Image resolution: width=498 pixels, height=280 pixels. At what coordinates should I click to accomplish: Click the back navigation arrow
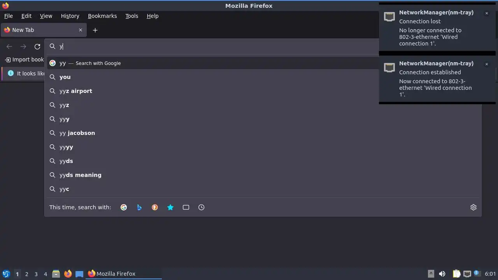coord(9,47)
